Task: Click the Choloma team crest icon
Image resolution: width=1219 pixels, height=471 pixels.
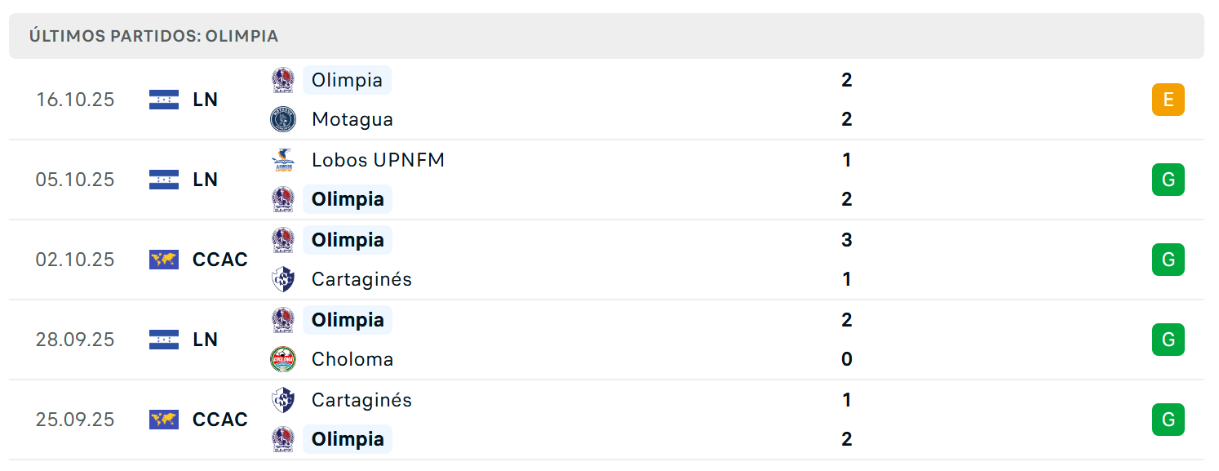Action: [x=283, y=359]
